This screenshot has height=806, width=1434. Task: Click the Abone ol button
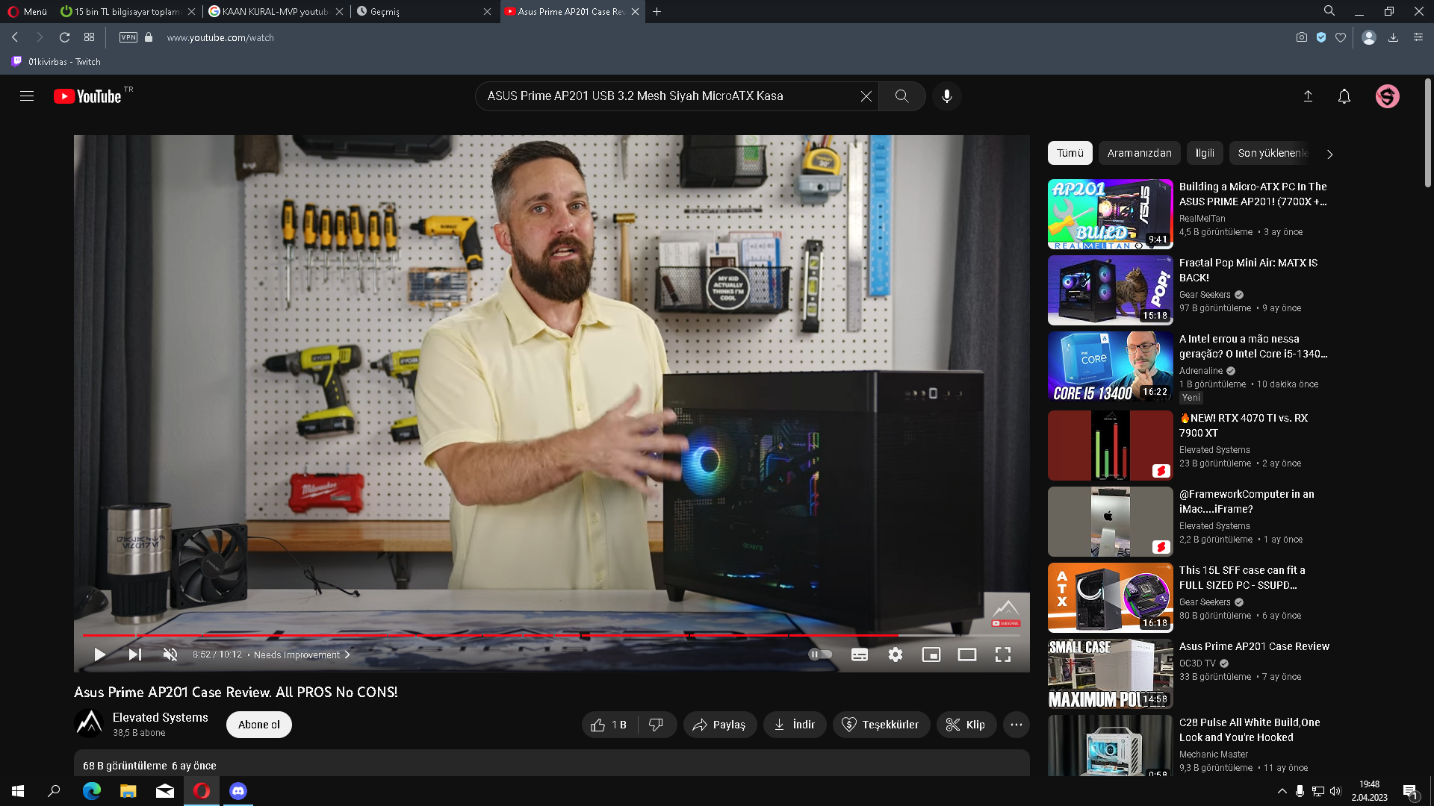pos(259,725)
